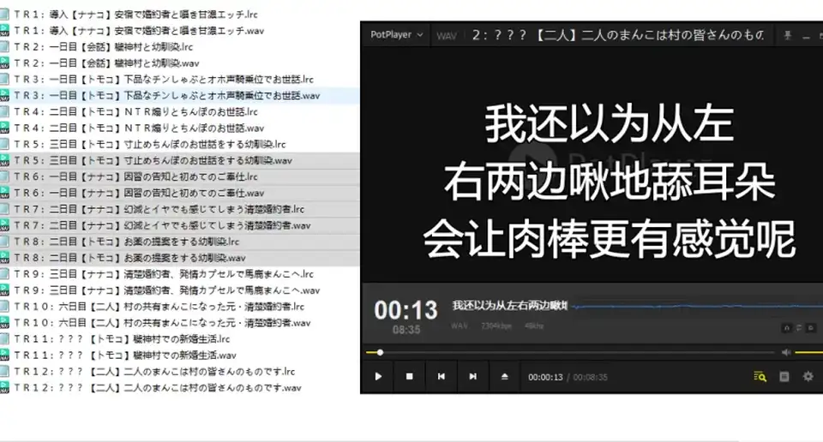Mute audio via the speaker icon
Screen dimensions: 823x442
point(786,352)
